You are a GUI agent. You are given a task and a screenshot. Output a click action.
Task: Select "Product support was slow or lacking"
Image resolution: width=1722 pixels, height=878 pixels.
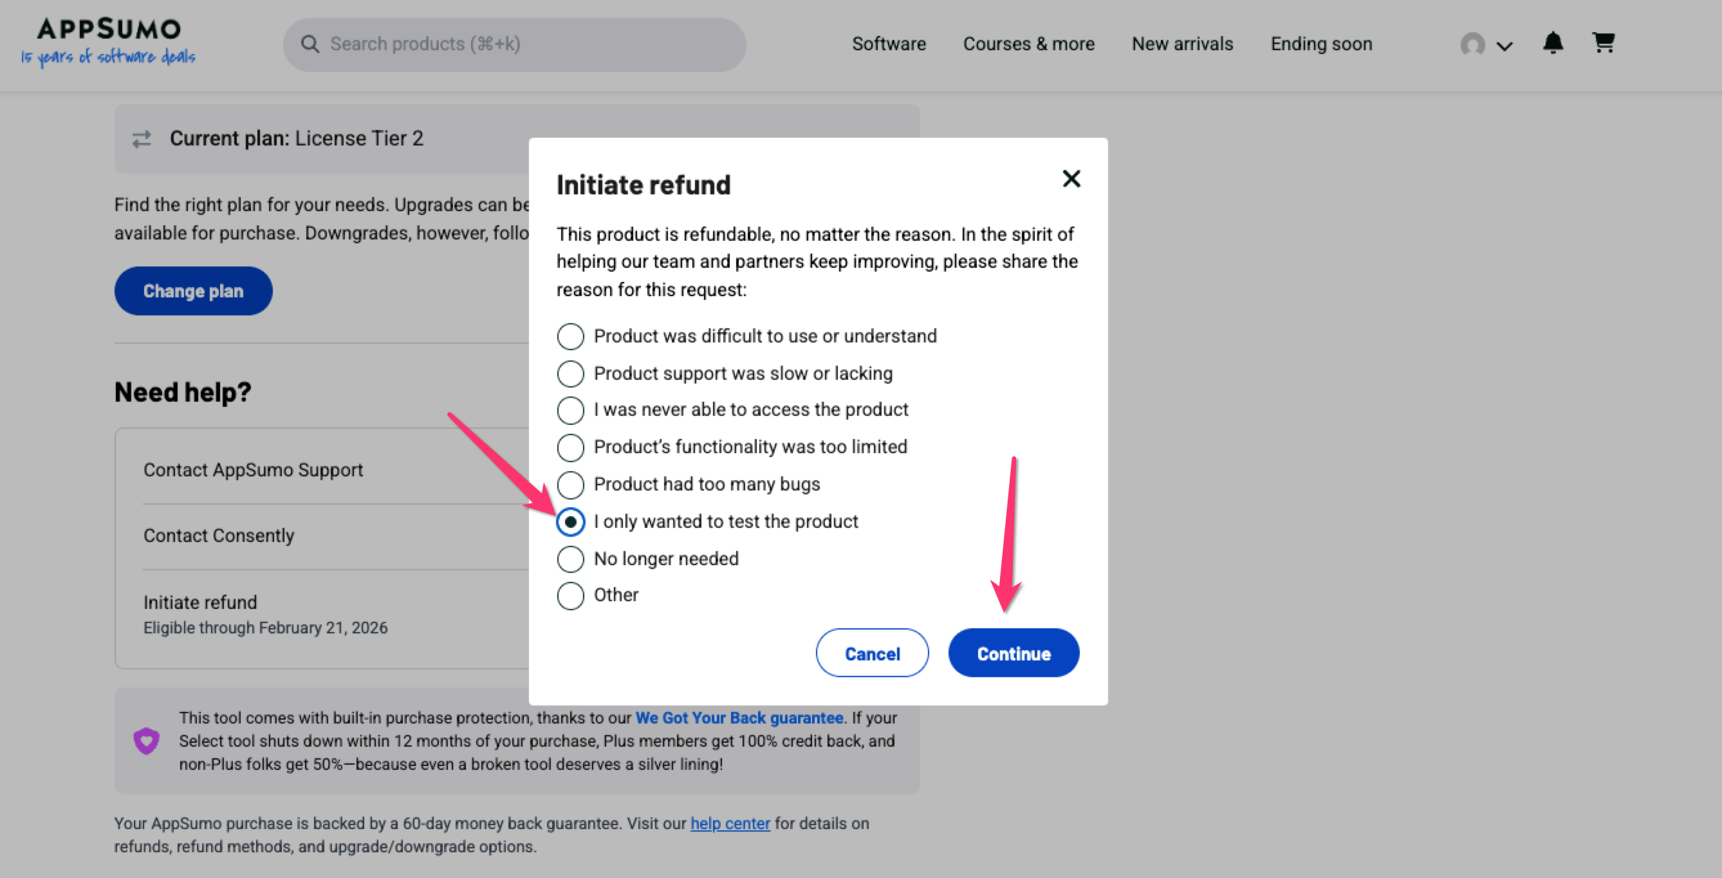pyautogui.click(x=570, y=374)
